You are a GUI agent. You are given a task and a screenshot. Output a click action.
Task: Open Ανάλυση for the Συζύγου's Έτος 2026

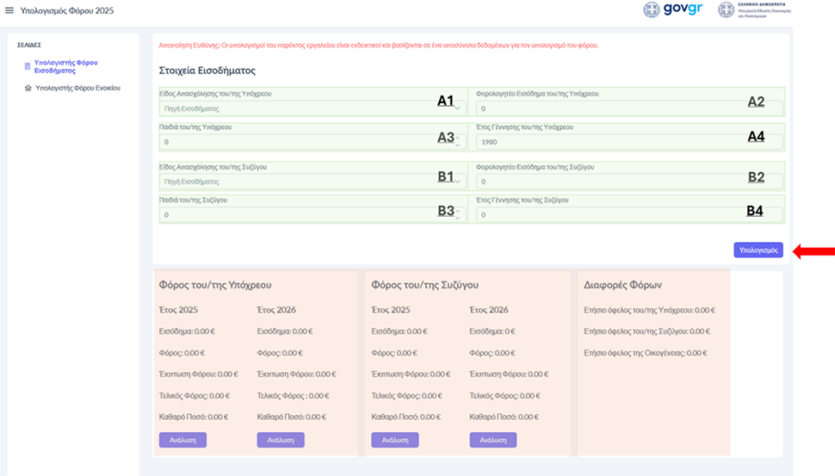coord(493,440)
